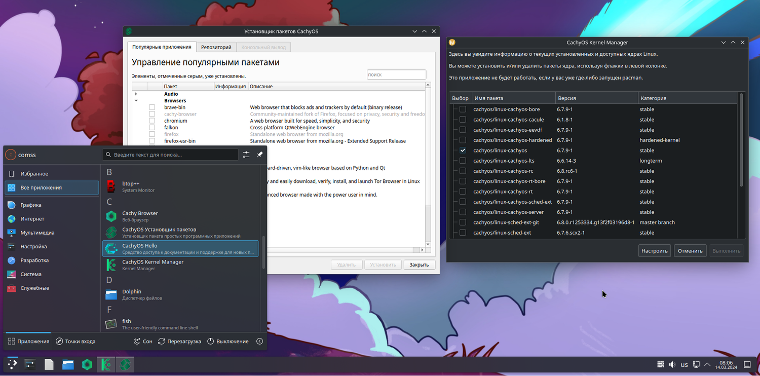Select the Приложения launcher tab
760x376 pixels.
28,342
